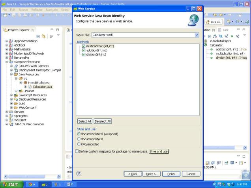
Task: Maximize the Outline panel
Action: point(244,30)
